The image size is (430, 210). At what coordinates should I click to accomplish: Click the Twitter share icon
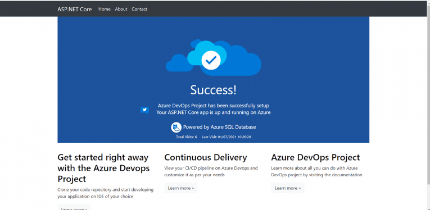pyautogui.click(x=144, y=110)
